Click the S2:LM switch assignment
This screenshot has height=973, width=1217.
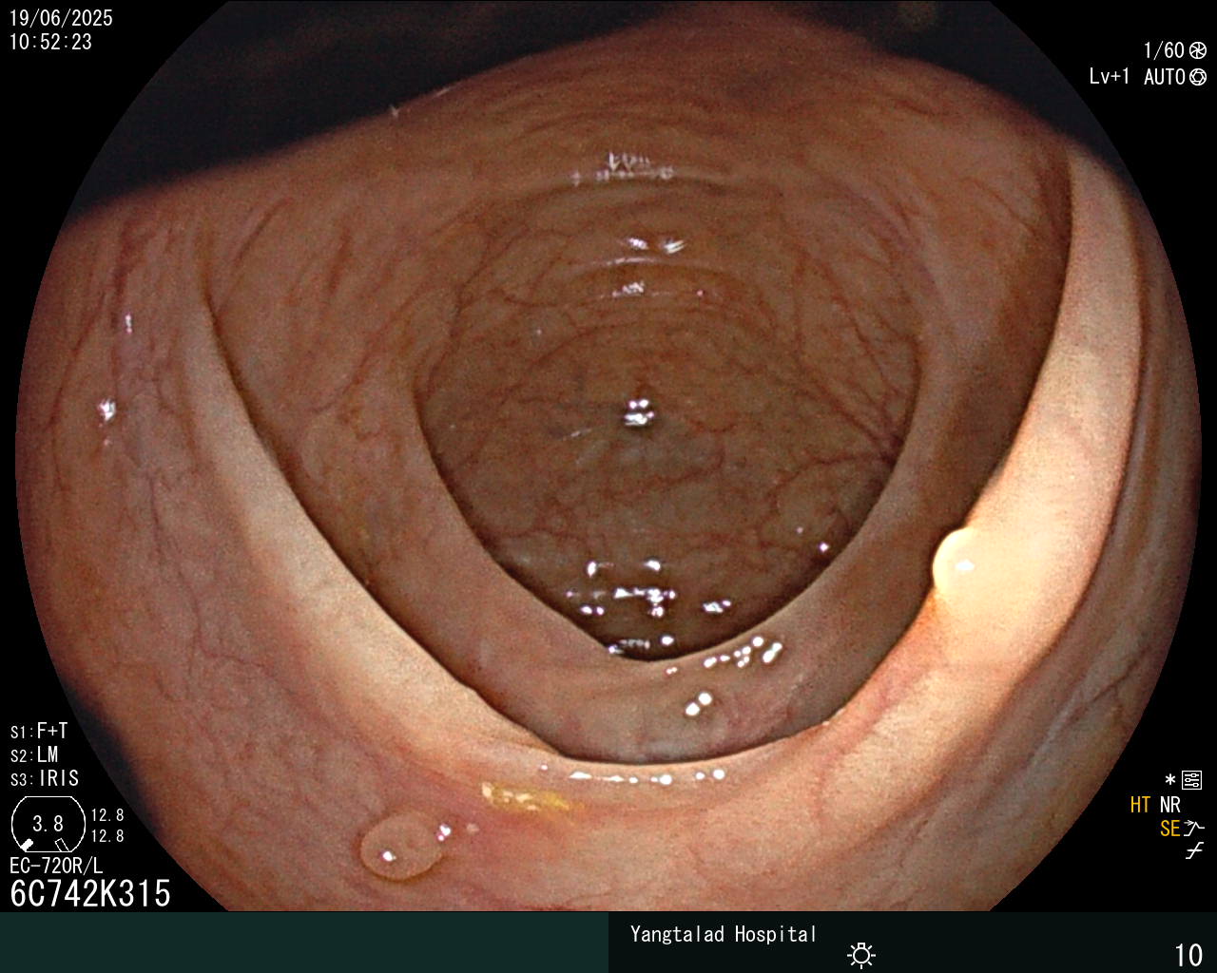34,754
